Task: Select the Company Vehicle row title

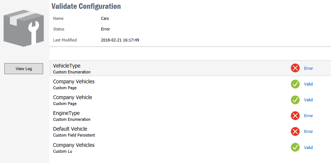Action: [x=73, y=97]
